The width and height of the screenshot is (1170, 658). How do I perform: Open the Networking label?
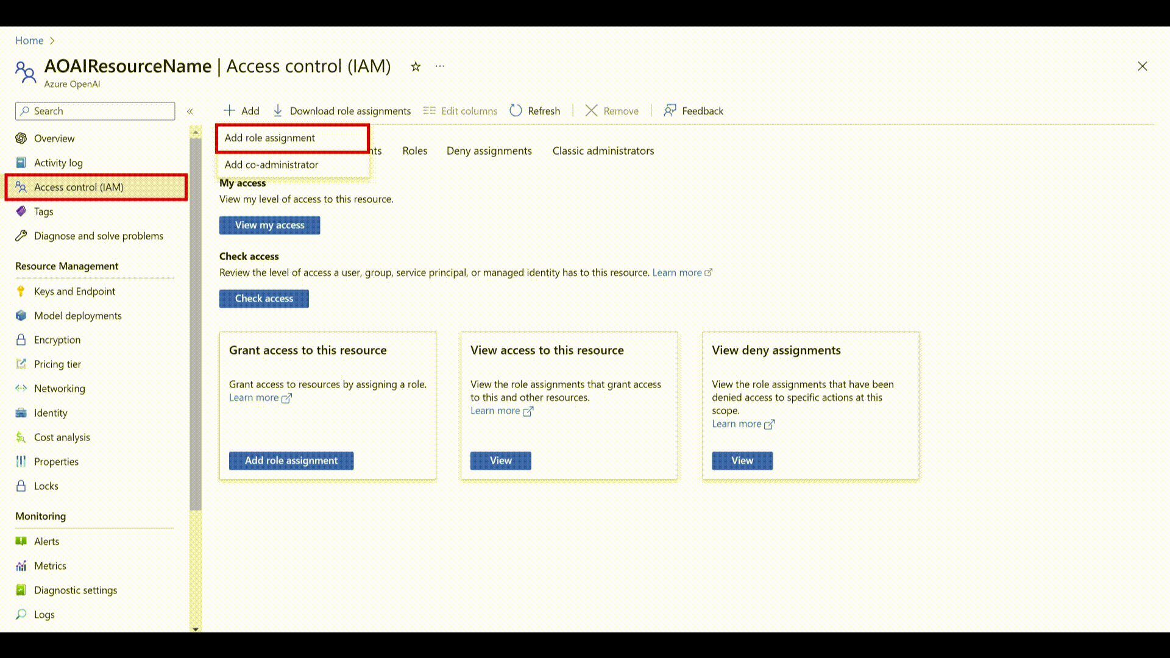[x=60, y=389]
